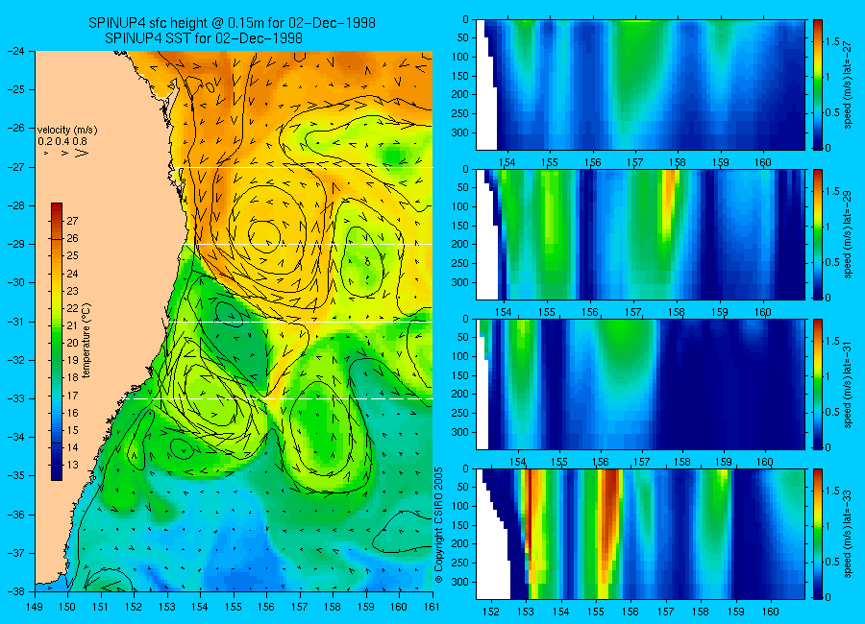The width and height of the screenshot is (865, 624).
Task: Click the "0.2 0.4 0.8" velocity scale values
Action: point(62,142)
